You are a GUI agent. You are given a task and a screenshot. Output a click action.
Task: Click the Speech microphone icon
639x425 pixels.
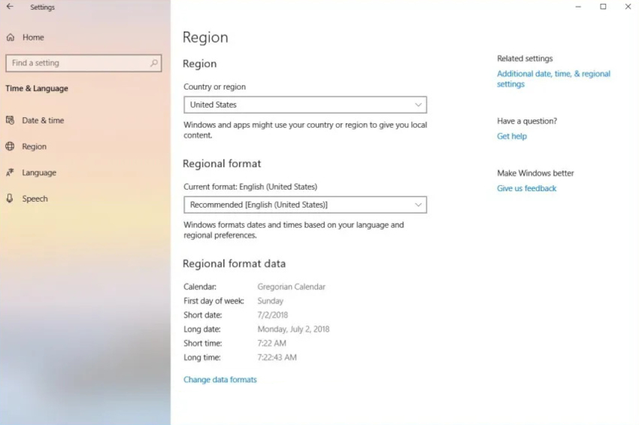(x=11, y=199)
